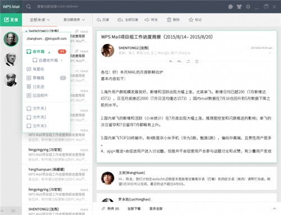
Task: Click the small trash icon inside email
Action: (x=197, y=61)
